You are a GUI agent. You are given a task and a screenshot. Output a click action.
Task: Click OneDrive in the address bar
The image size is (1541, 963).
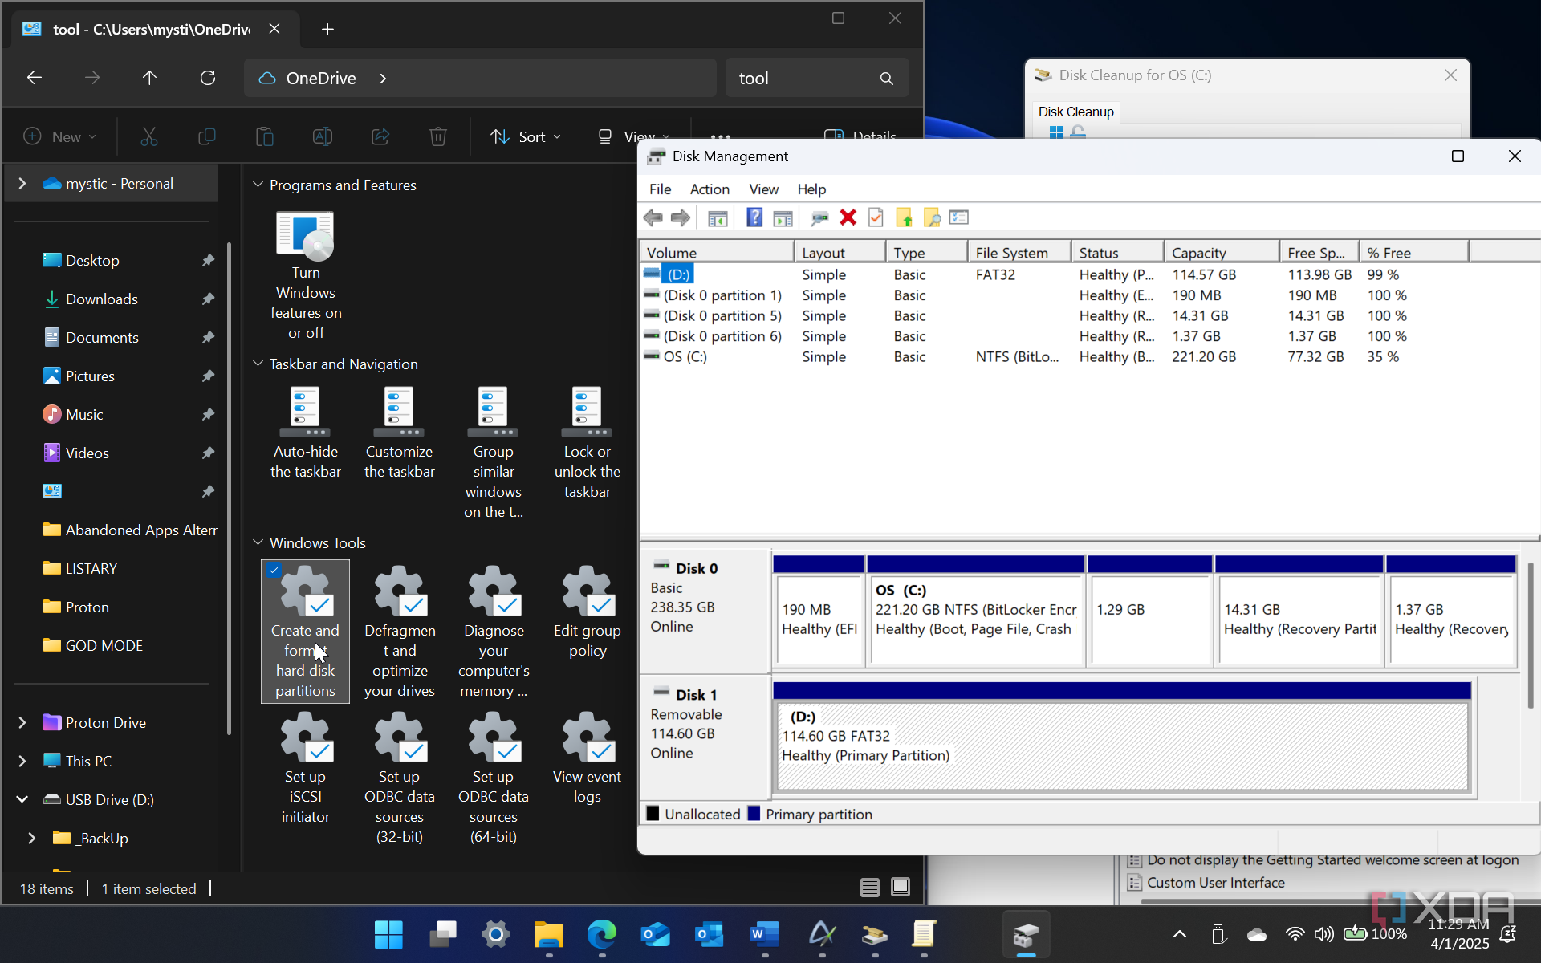point(321,78)
